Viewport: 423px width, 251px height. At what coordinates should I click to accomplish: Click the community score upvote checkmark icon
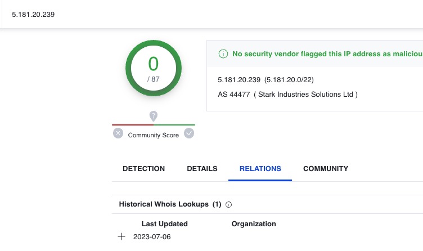coord(189,133)
